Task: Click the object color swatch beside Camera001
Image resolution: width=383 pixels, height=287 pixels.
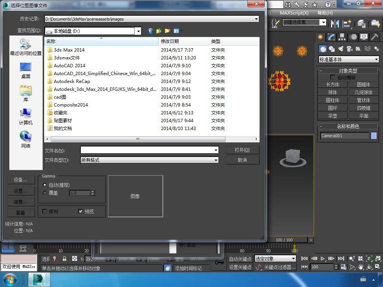Action: pos(374,136)
